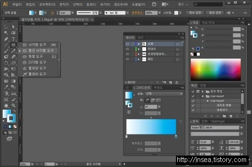Click the 문서 설정 button
Image resolution: width=252 pixels, height=167 pixels.
(x=195, y=13)
